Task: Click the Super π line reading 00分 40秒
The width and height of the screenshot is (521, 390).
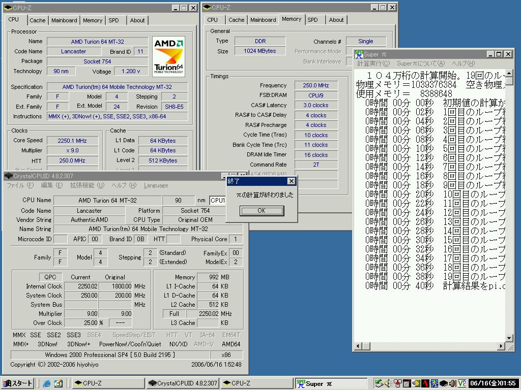Action: pyautogui.click(x=435, y=285)
